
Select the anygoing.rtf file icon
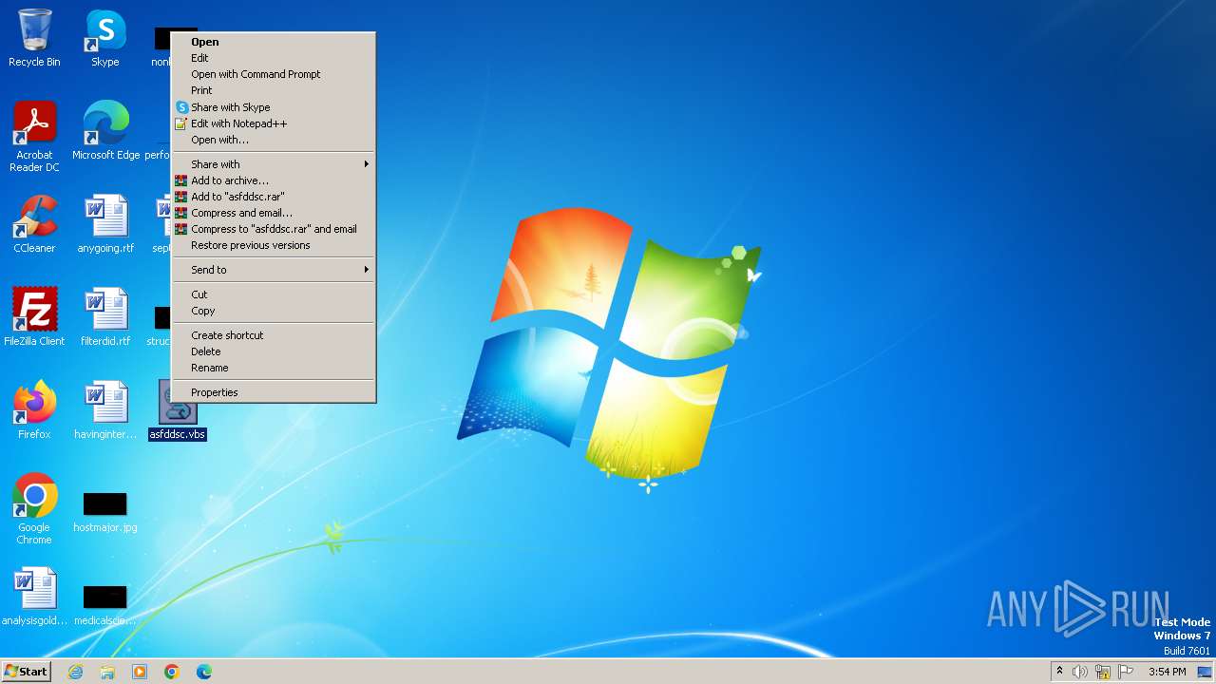(x=105, y=224)
